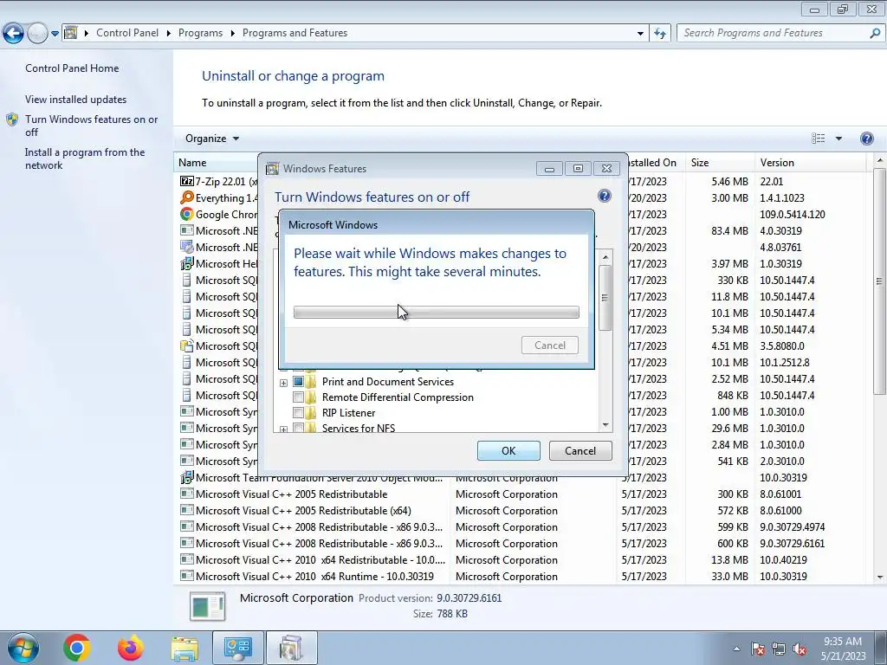Select the Everything 1.4 program icon
This screenshot has height=665, width=887.
(x=187, y=197)
